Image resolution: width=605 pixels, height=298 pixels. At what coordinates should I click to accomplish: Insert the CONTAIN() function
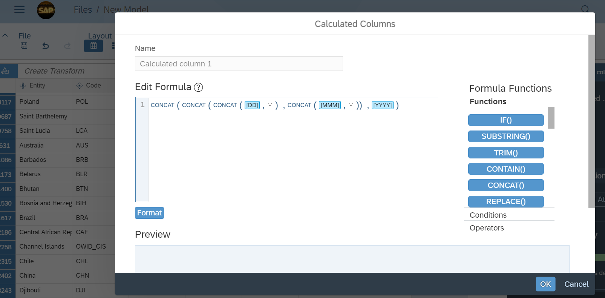pos(506,169)
